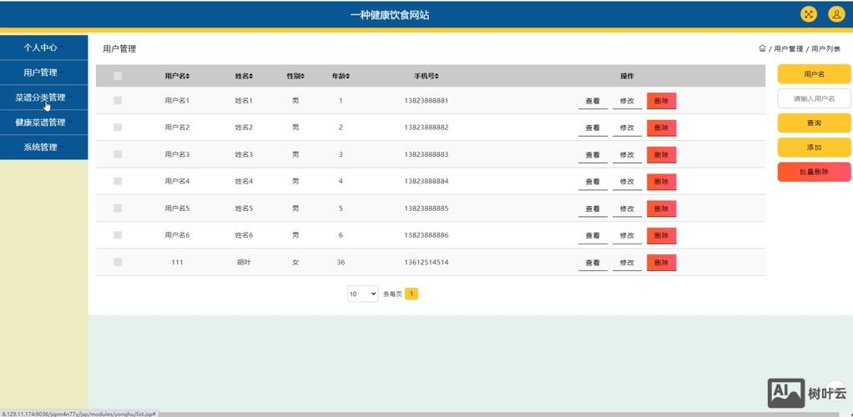Click the name cell 胡叶
Viewport: 853px width, 417px height.
(x=244, y=262)
